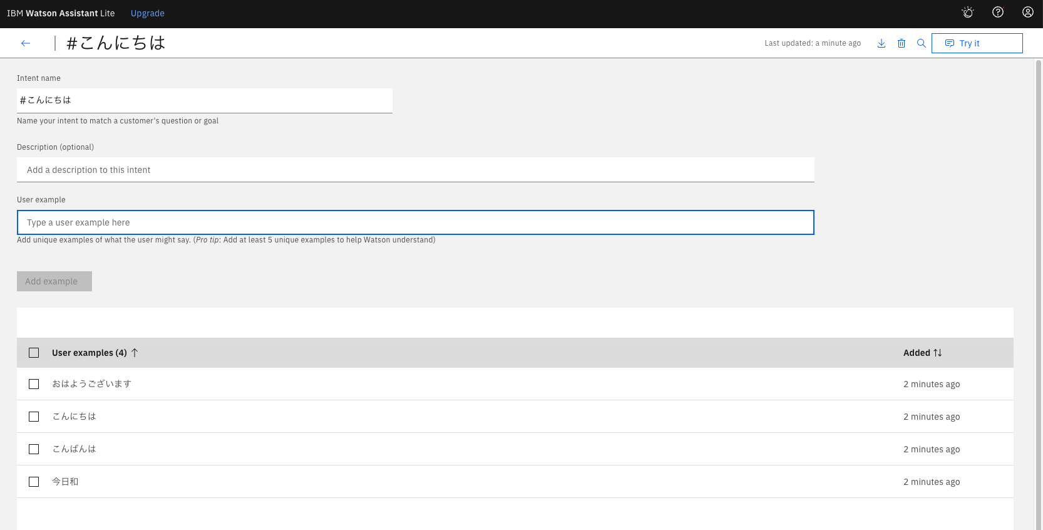Focus the Description input field
The height and width of the screenshot is (530, 1043).
[416, 170]
